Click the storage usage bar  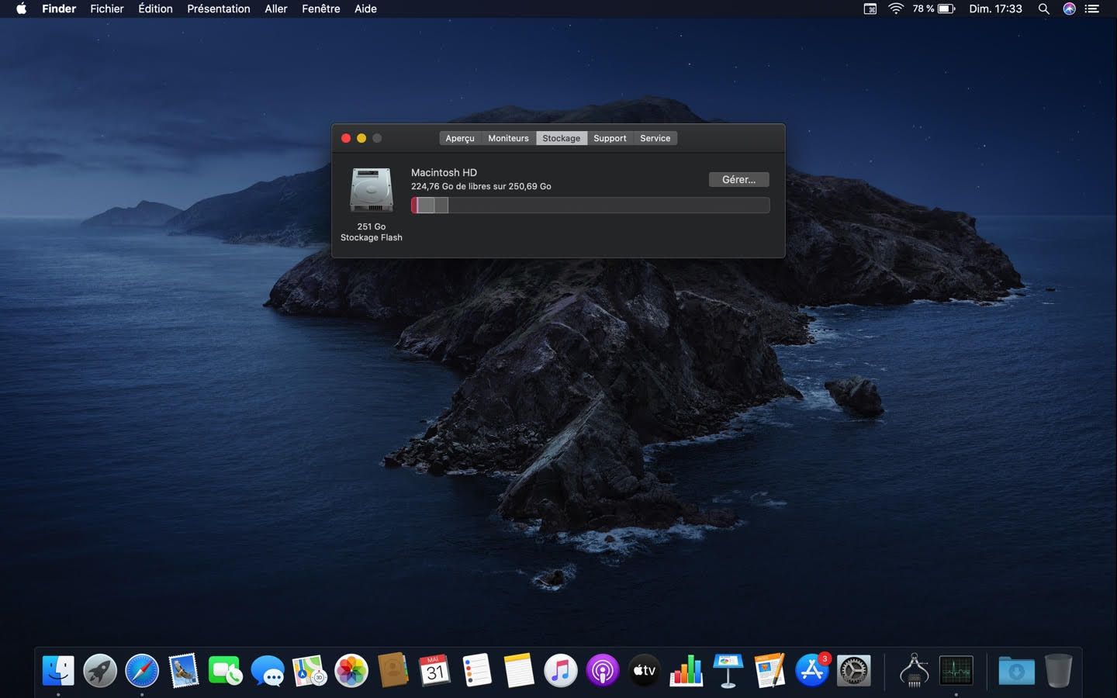[590, 206]
